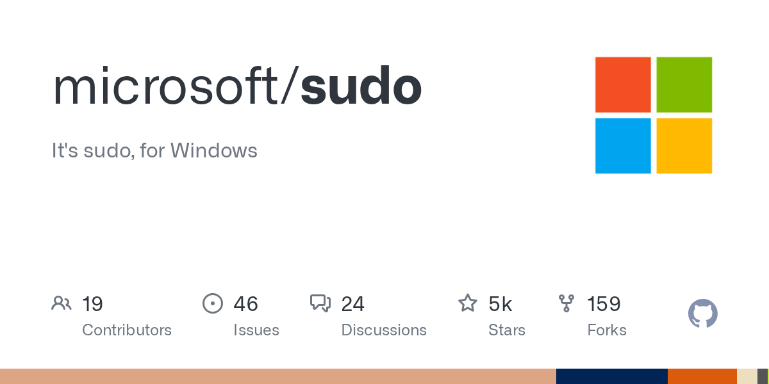Click the Stars star icon
The width and height of the screenshot is (769, 384).
pos(468,303)
